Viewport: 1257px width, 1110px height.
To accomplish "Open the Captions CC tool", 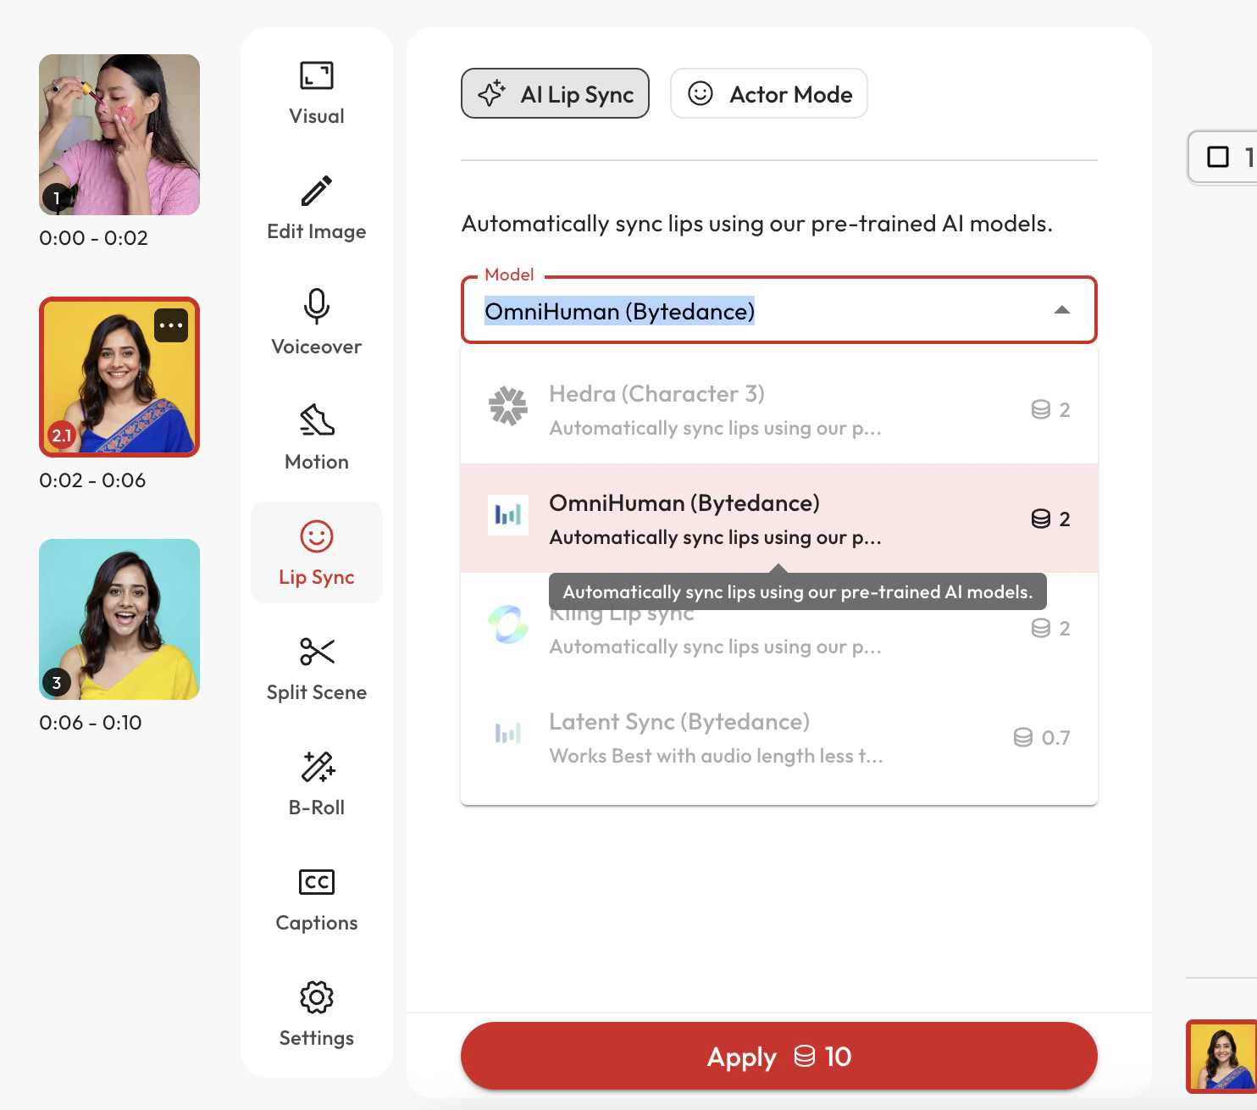I will point(317,882).
